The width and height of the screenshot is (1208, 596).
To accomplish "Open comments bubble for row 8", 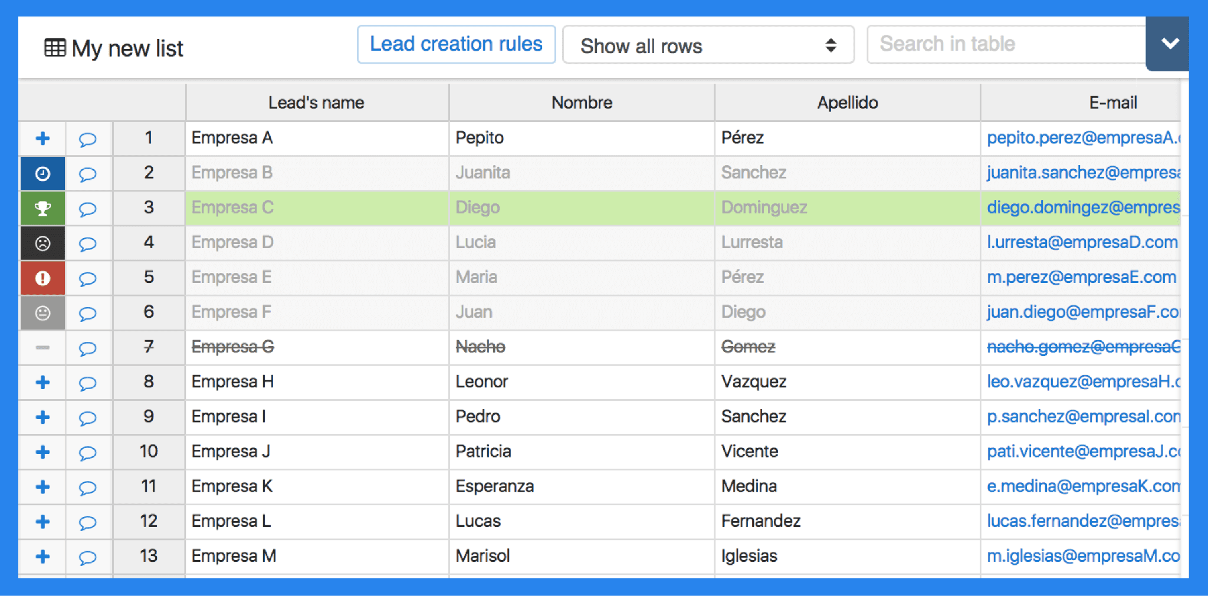I will click(x=88, y=383).
